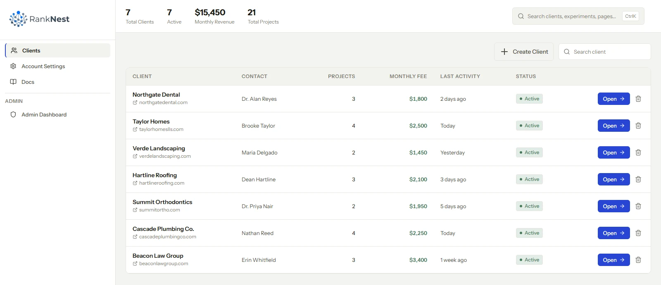This screenshot has width=661, height=285.
Task: Click the Active status badge for Beacon Law Group
Action: click(x=529, y=260)
